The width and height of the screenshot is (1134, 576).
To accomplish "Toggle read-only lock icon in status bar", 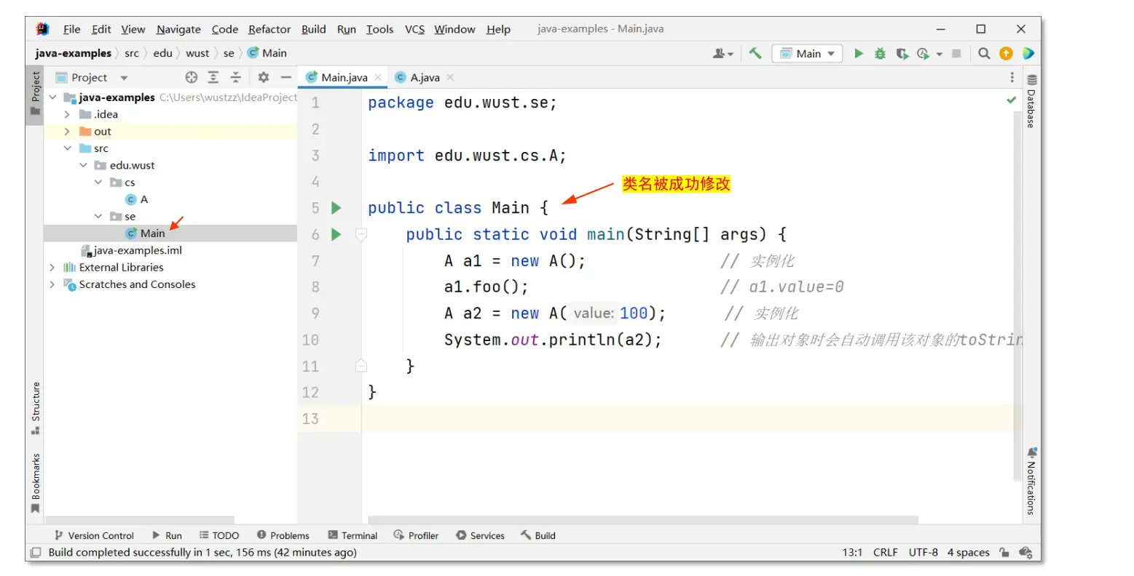I will coord(1004,552).
